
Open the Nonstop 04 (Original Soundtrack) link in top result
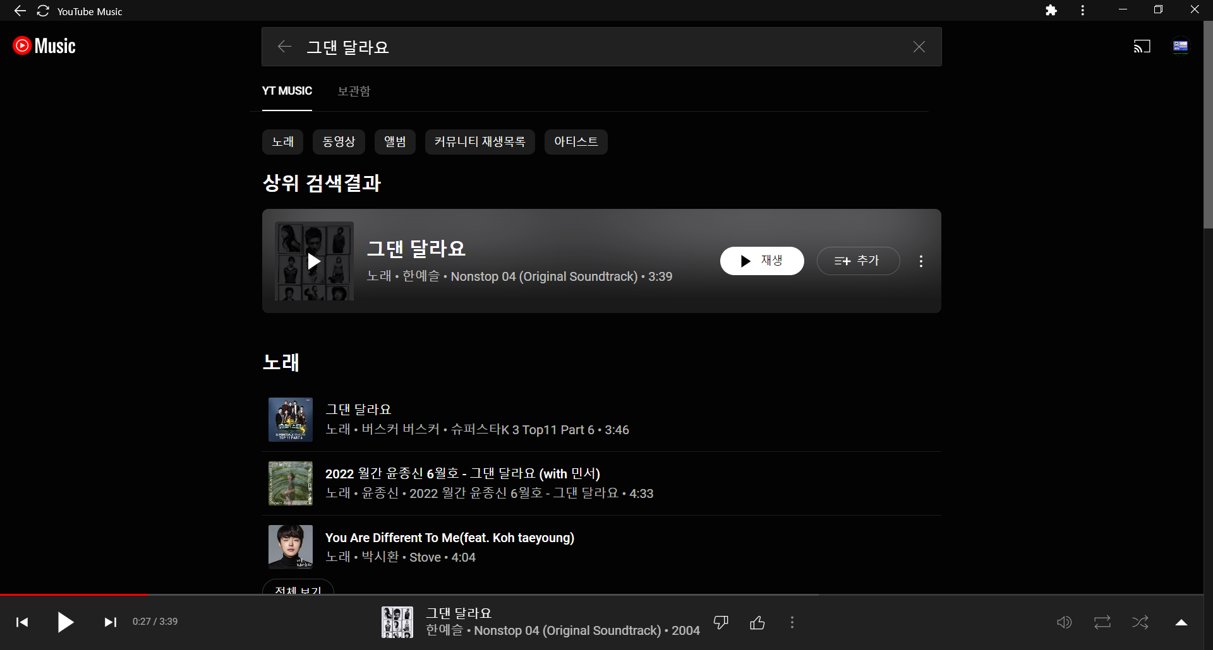point(544,276)
